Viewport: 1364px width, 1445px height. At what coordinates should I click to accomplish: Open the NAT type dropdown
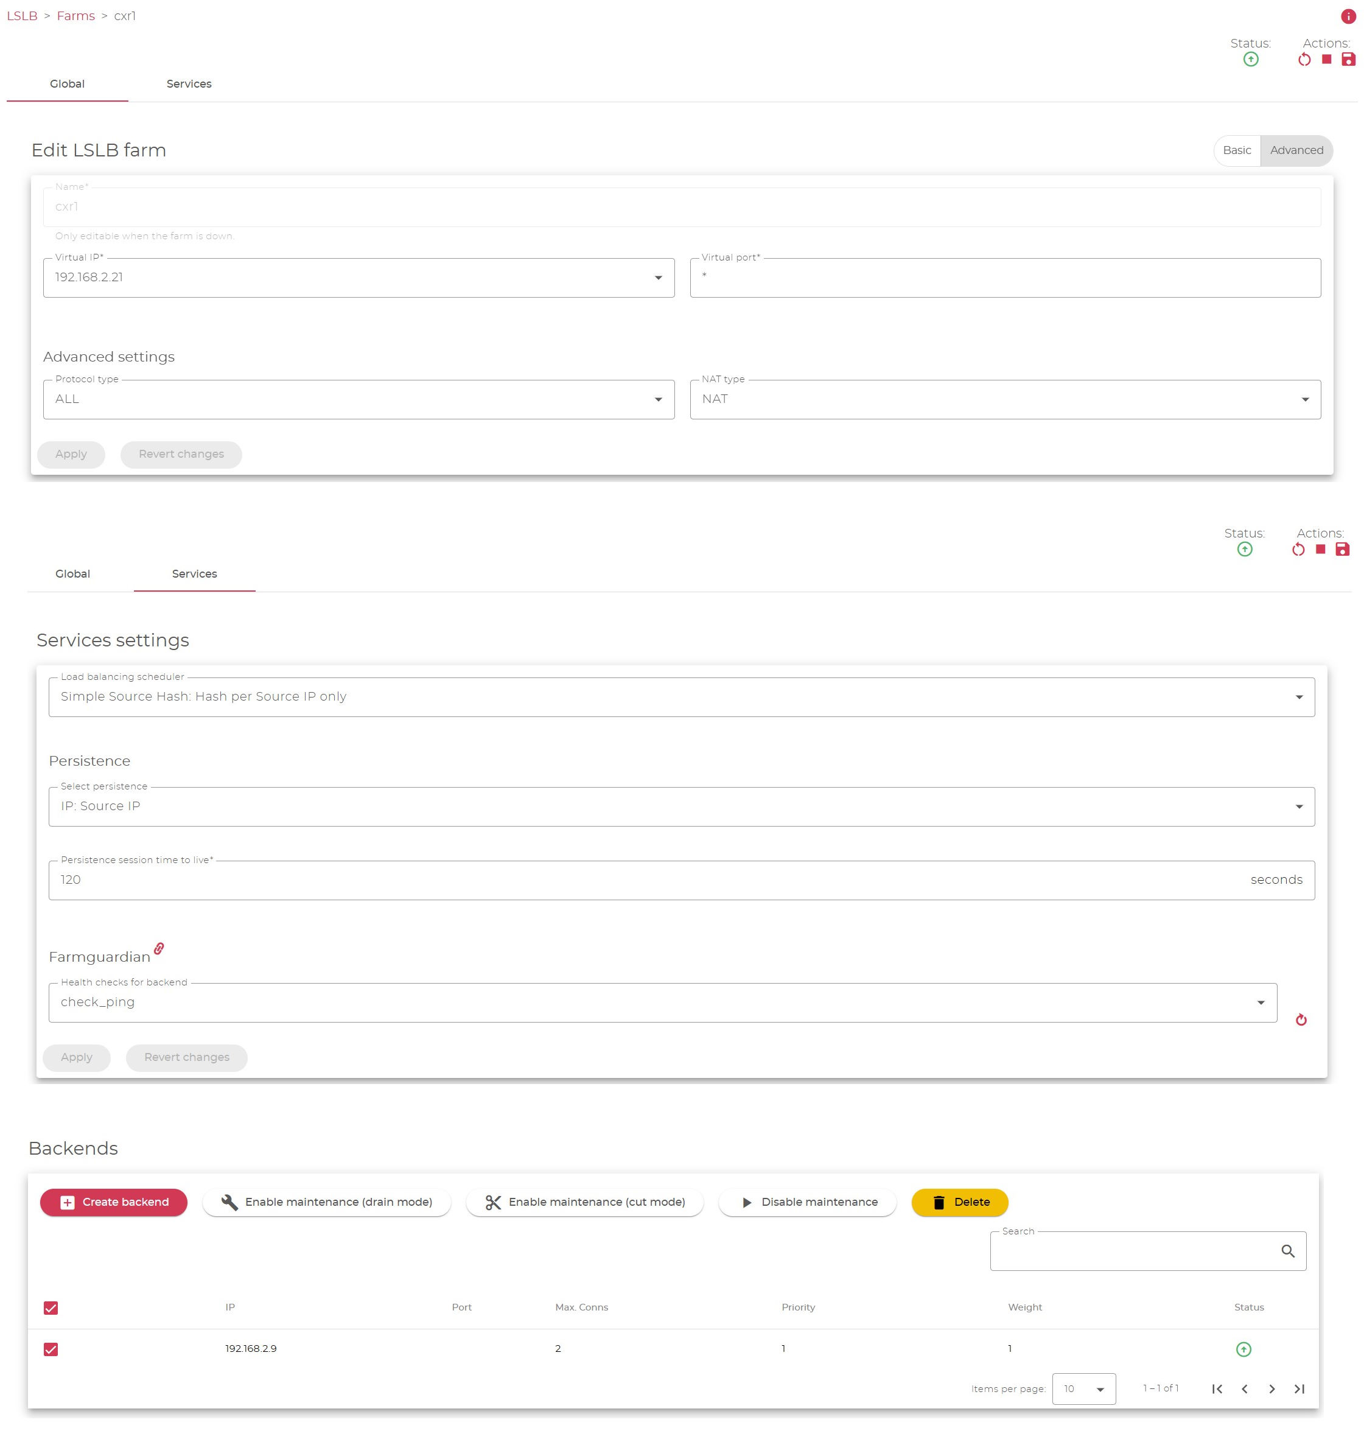[x=1005, y=399]
